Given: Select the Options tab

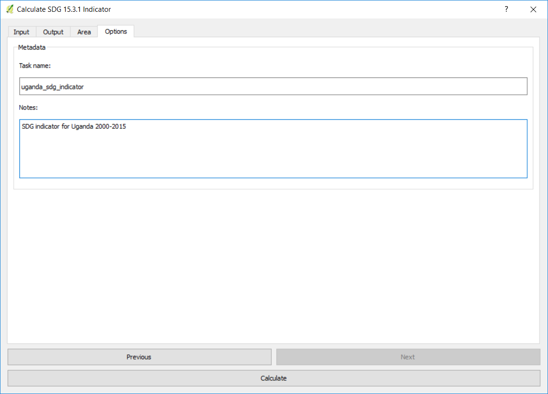Looking at the screenshot, I should pos(116,32).
